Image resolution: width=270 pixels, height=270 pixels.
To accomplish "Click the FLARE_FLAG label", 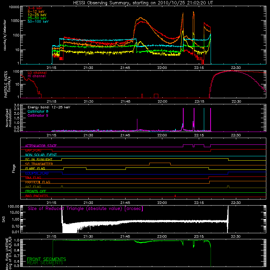I will [35, 168].
